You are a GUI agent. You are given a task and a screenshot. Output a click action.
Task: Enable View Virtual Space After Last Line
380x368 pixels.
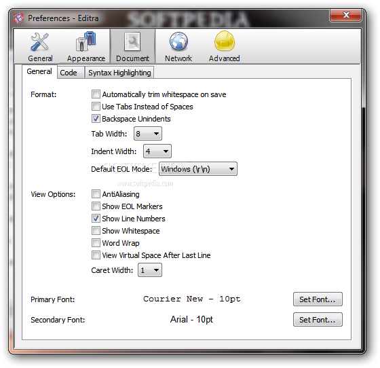(96, 255)
